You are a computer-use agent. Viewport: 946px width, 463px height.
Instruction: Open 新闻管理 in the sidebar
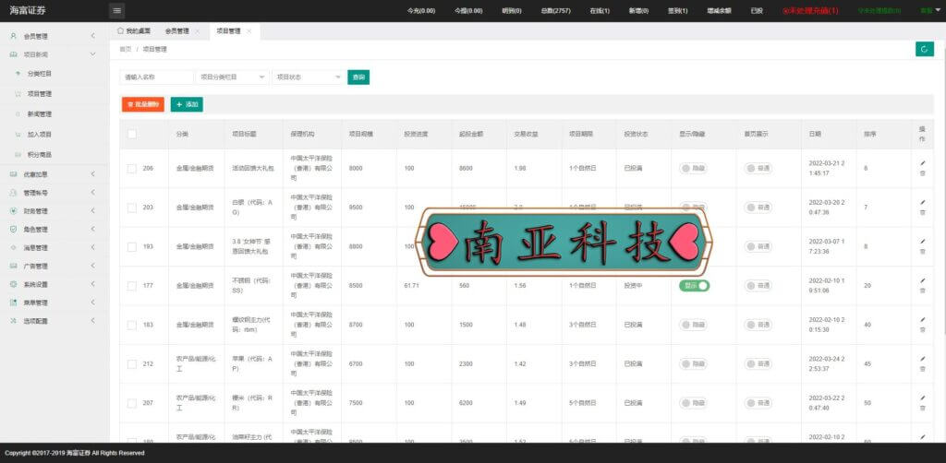point(39,113)
